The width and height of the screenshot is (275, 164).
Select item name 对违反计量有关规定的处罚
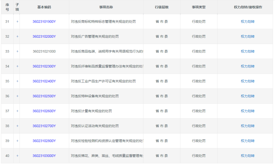(91, 111)
